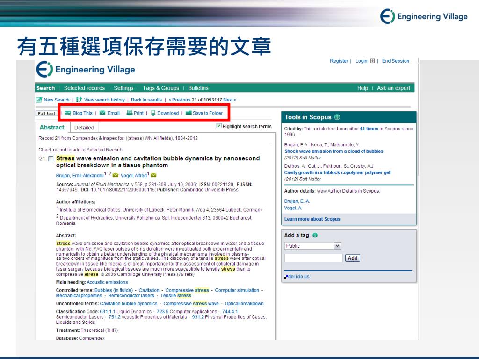Screen dimensions: 479x359
Task: Click Cavitation bubble dynamics uncontrolled term
Action: [129, 304]
